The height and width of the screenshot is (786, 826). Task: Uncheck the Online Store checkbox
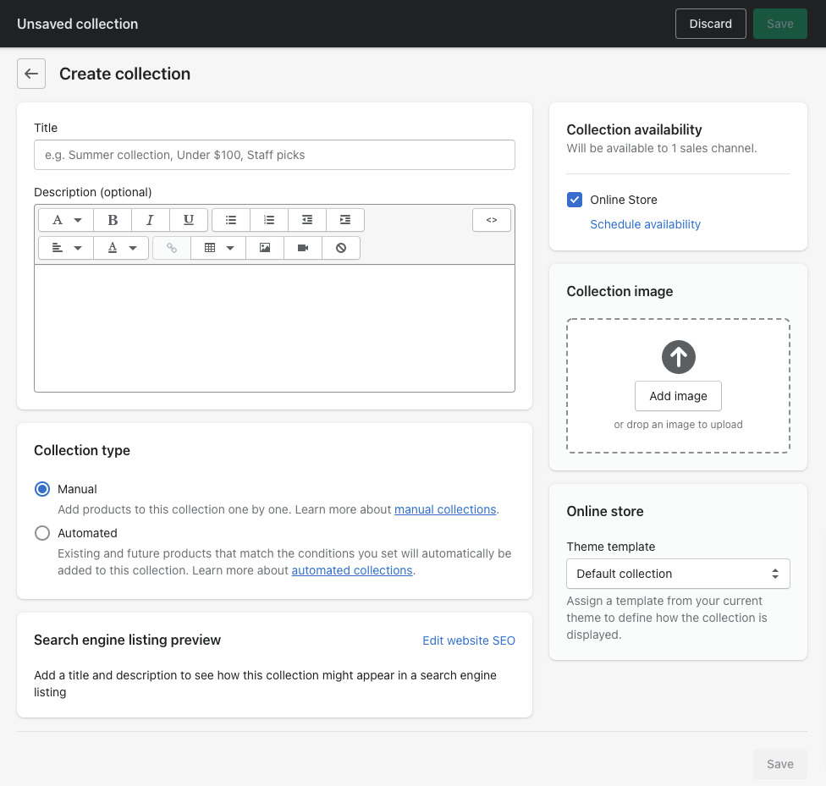pyautogui.click(x=575, y=200)
